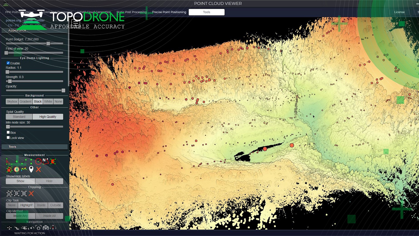Viewport: 419px width, 236px height.
Task: Remove all measurements with red X
Action: pos(39,169)
